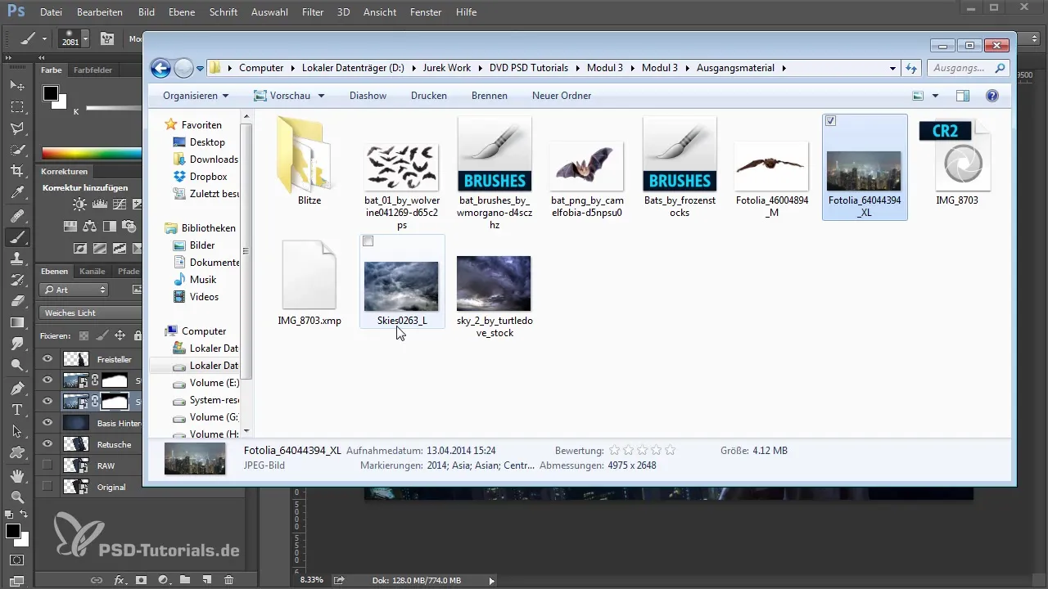The height and width of the screenshot is (589, 1048).
Task: Select the Pen tool
Action: 16,387
